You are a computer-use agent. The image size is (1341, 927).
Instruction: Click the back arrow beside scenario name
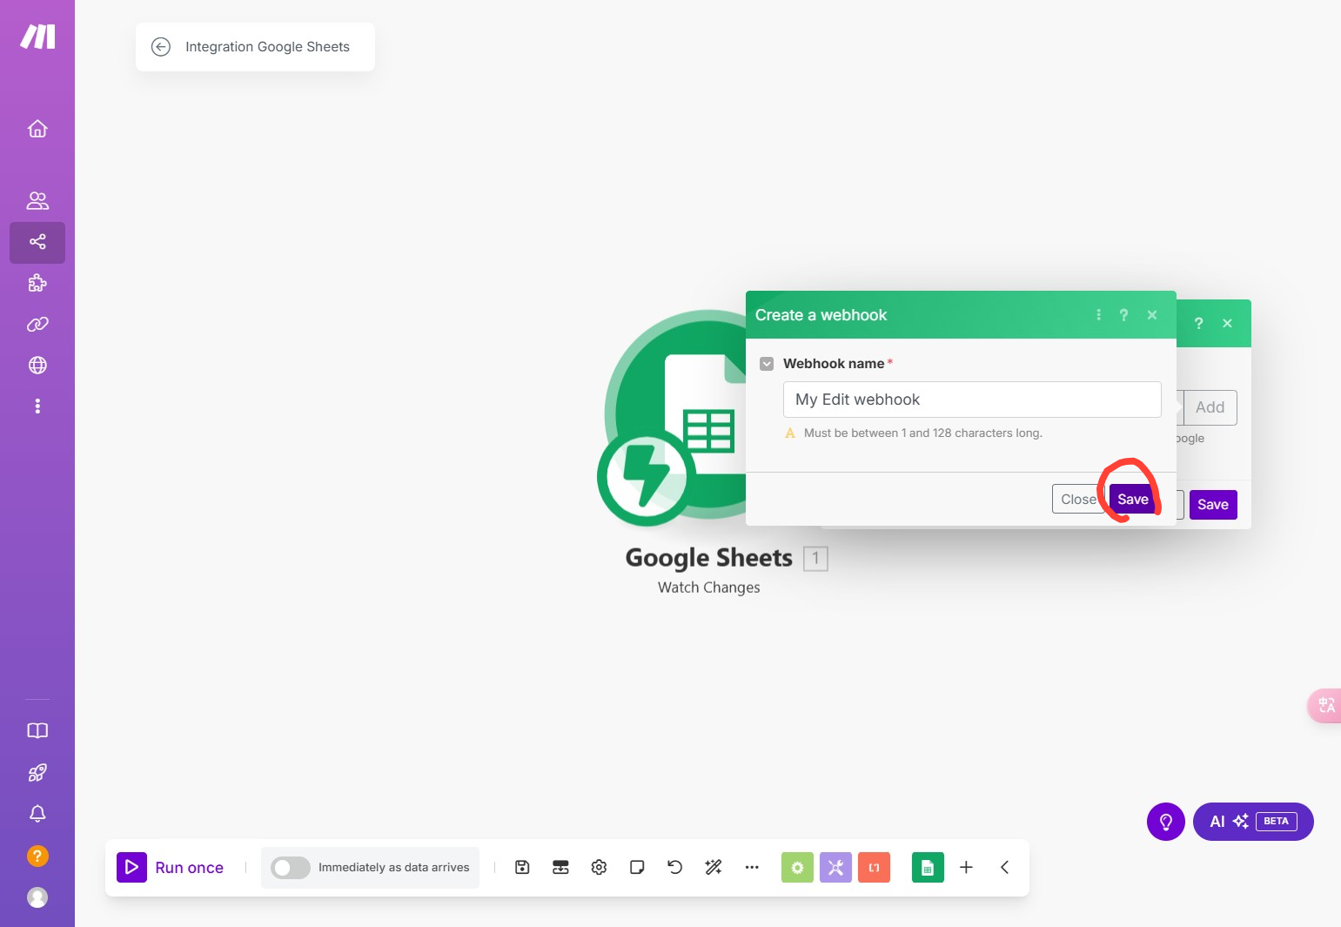(161, 47)
